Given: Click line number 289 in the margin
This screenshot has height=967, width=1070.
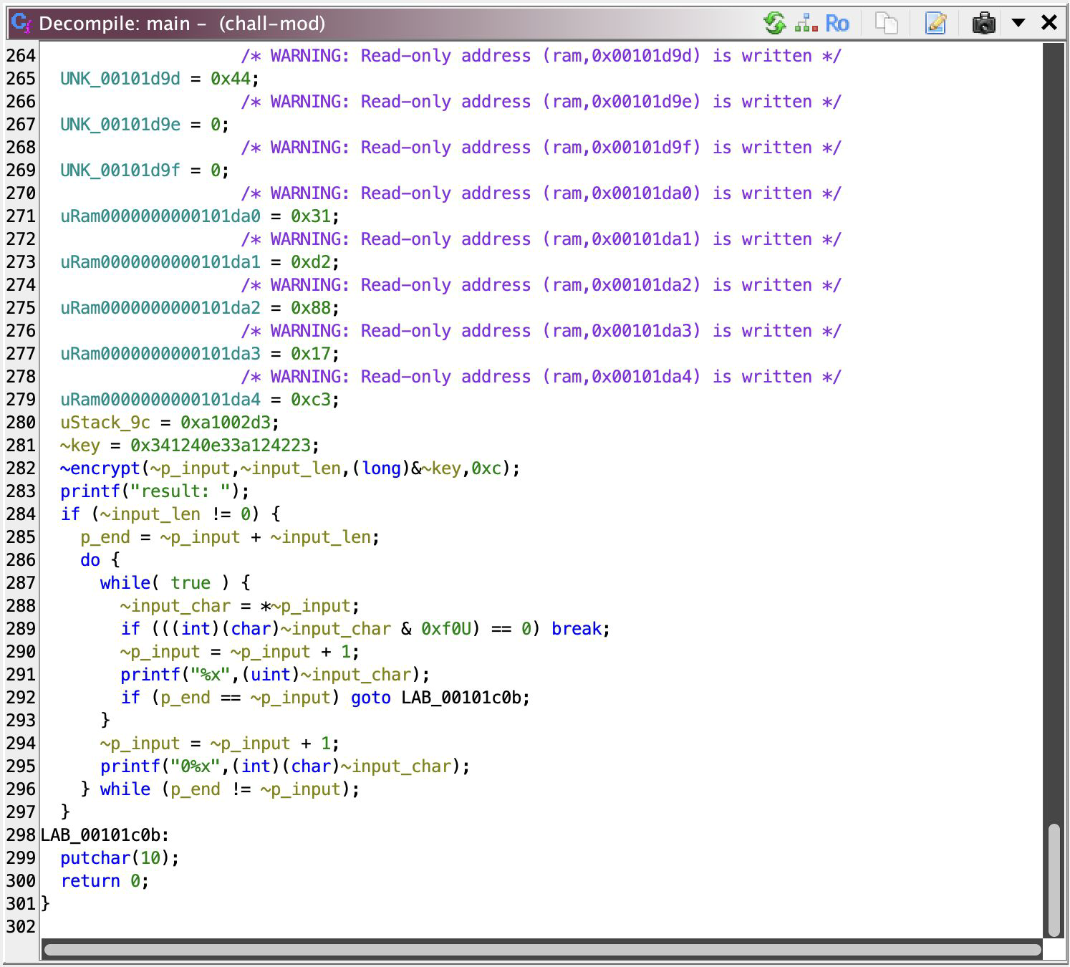Looking at the screenshot, I should (x=21, y=629).
